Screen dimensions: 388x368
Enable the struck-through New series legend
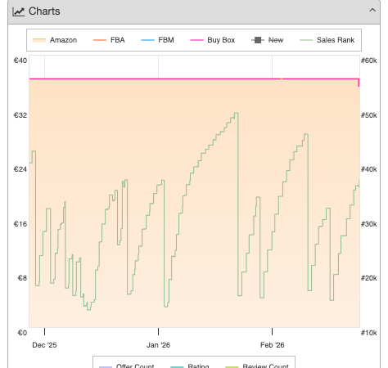268,40
